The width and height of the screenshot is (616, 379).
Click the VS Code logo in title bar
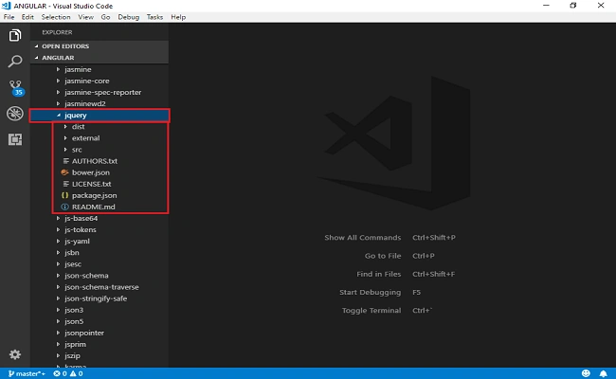tap(6, 6)
